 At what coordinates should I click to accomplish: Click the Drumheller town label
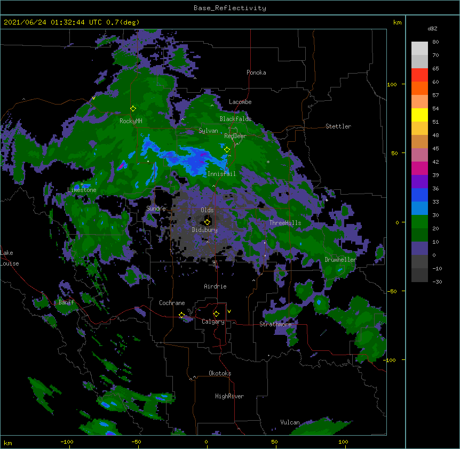coord(340,260)
